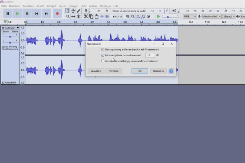Open the Audiospur track dropdown menu
Image resolution: width=245 pixels, height=163 pixels.
coord(12,28)
